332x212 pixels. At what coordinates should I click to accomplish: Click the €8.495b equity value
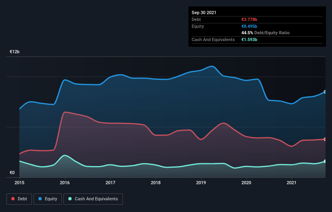[x=249, y=26]
